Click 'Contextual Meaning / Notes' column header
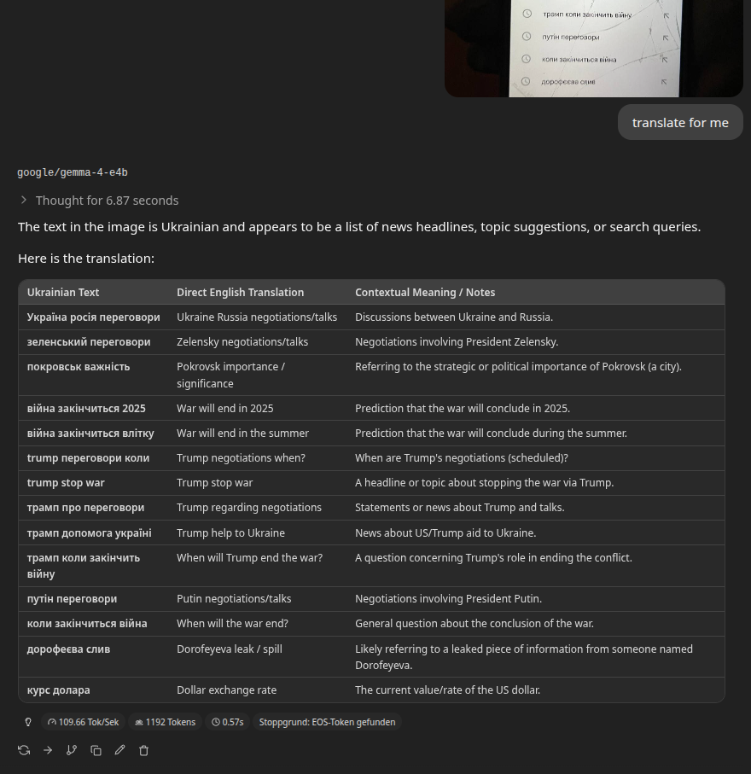751x774 pixels. click(425, 292)
